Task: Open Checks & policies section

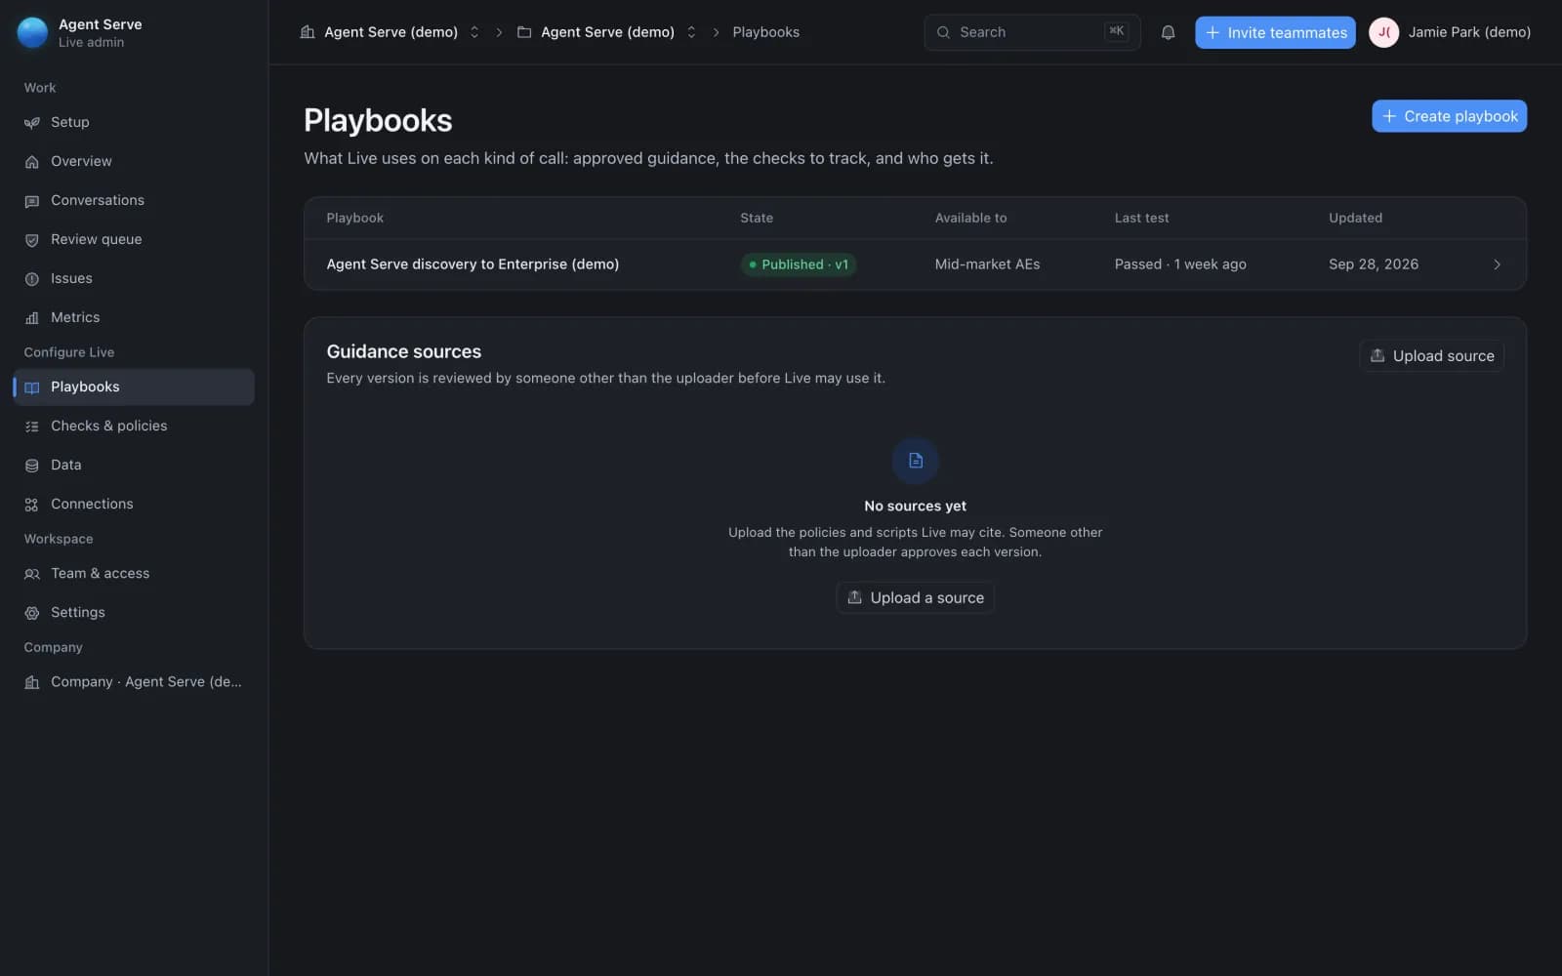Action: point(134,426)
